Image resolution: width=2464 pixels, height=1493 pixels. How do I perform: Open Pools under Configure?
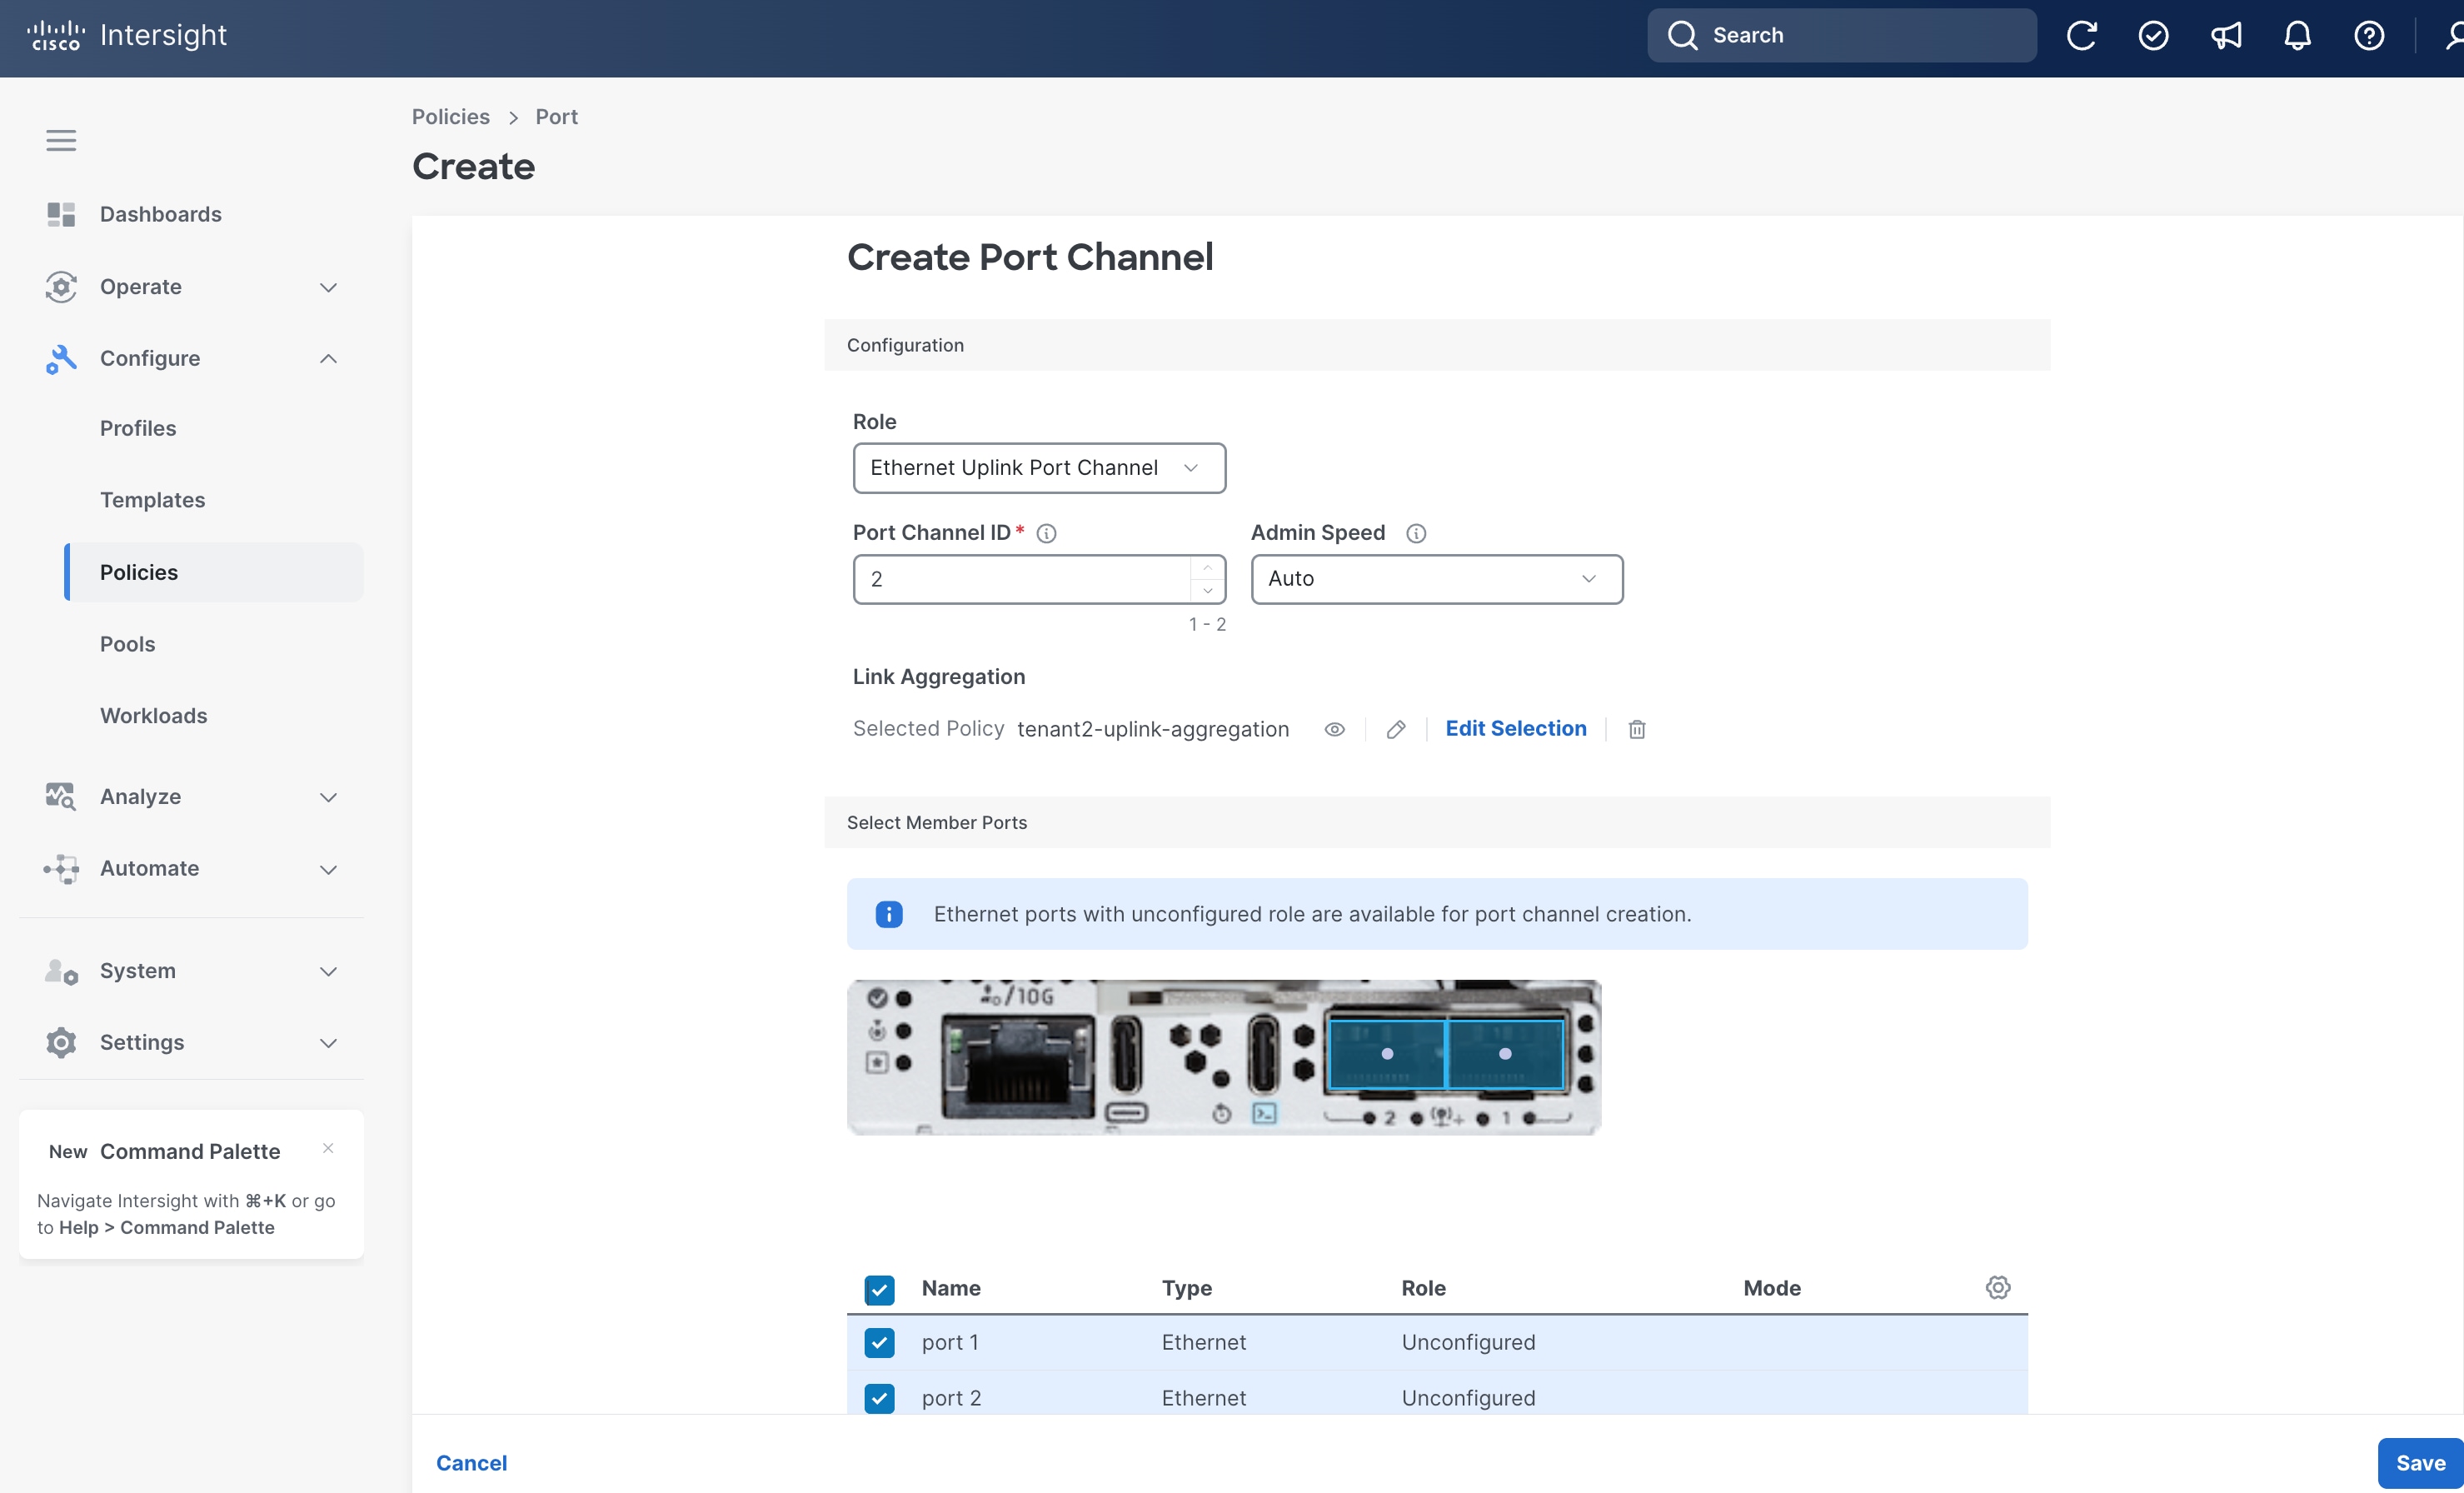127,644
